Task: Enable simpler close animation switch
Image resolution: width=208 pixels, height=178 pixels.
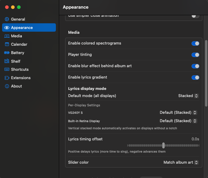Action: (x=195, y=16)
